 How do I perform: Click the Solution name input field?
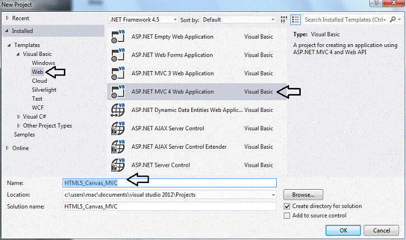click(x=169, y=206)
